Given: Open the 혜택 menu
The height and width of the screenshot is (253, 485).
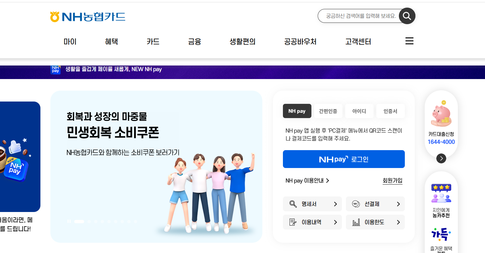Looking at the screenshot, I should coord(112,42).
